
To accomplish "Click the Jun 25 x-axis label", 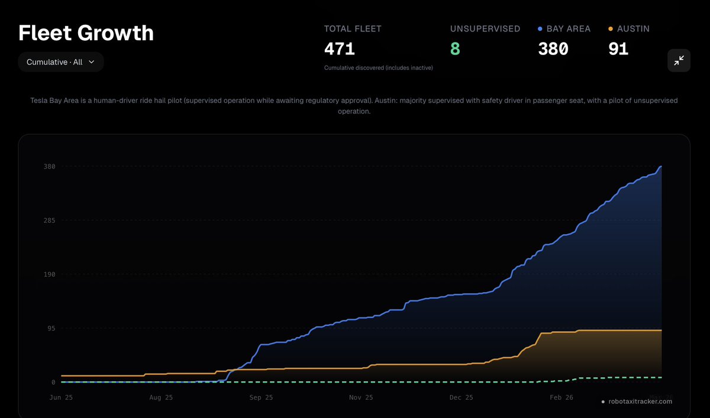I will point(62,398).
